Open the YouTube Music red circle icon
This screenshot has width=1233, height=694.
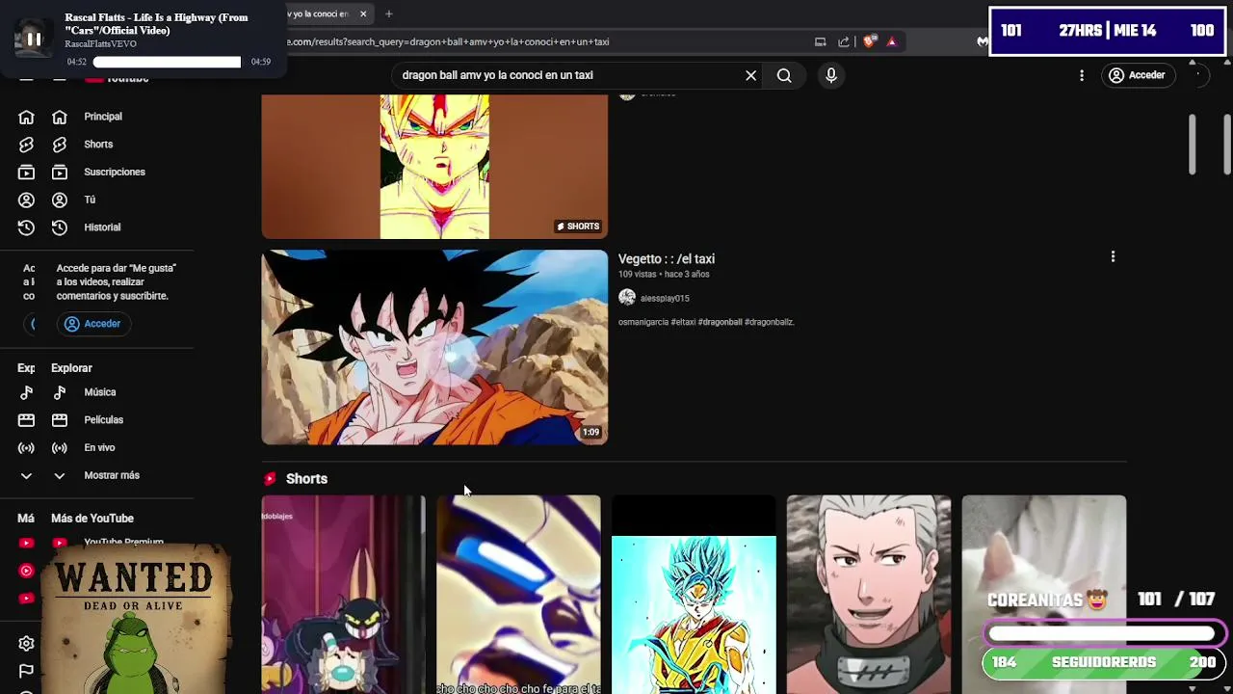tap(26, 571)
